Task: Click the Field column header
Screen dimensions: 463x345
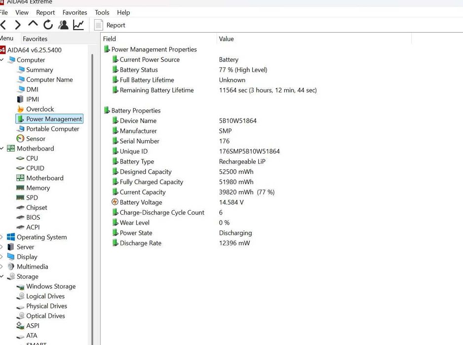Action: [159, 38]
